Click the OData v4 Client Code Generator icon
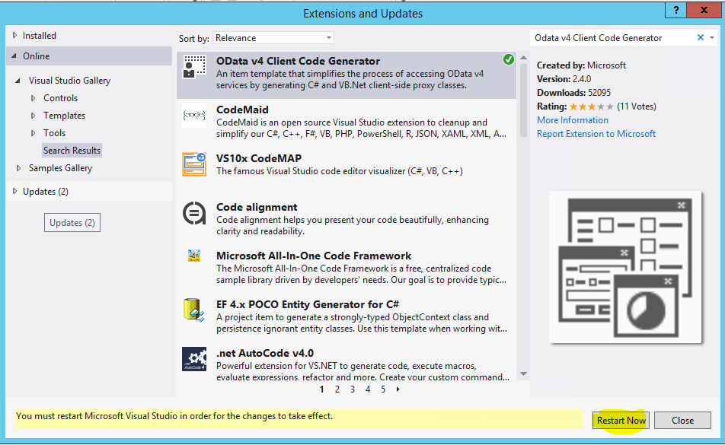Screen dimensions: 725x445 [194, 67]
